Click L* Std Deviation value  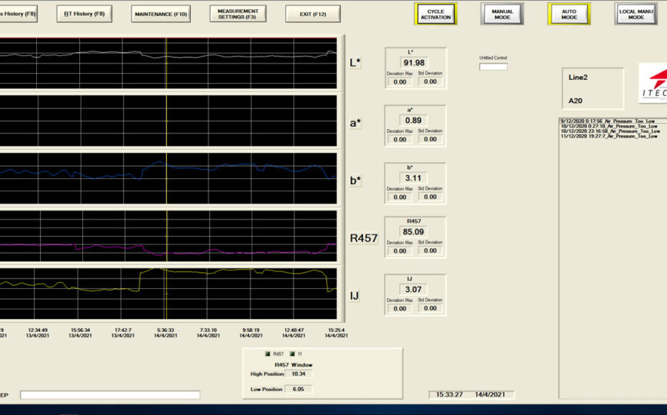tap(430, 81)
